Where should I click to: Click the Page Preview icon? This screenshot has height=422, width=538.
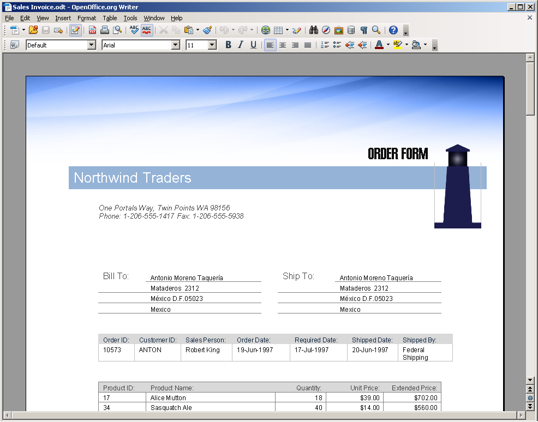(117, 31)
